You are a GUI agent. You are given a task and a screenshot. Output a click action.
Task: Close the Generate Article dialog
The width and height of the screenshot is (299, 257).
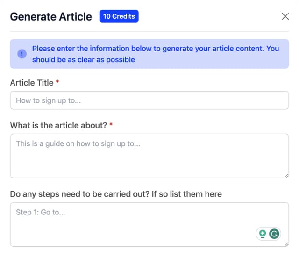pyautogui.click(x=285, y=16)
